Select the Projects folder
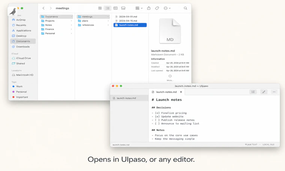285x171 pixels. [56, 21]
